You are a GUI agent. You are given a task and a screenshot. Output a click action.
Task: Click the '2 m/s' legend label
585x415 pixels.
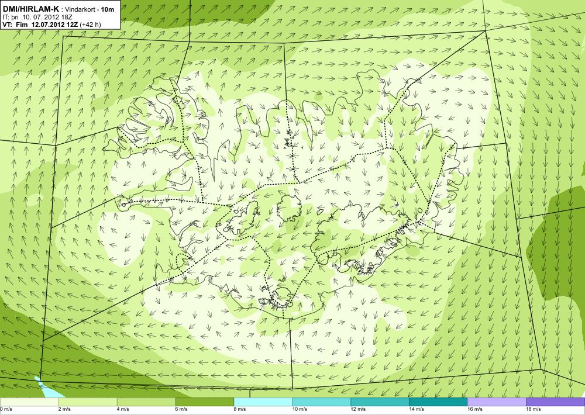[64, 409]
